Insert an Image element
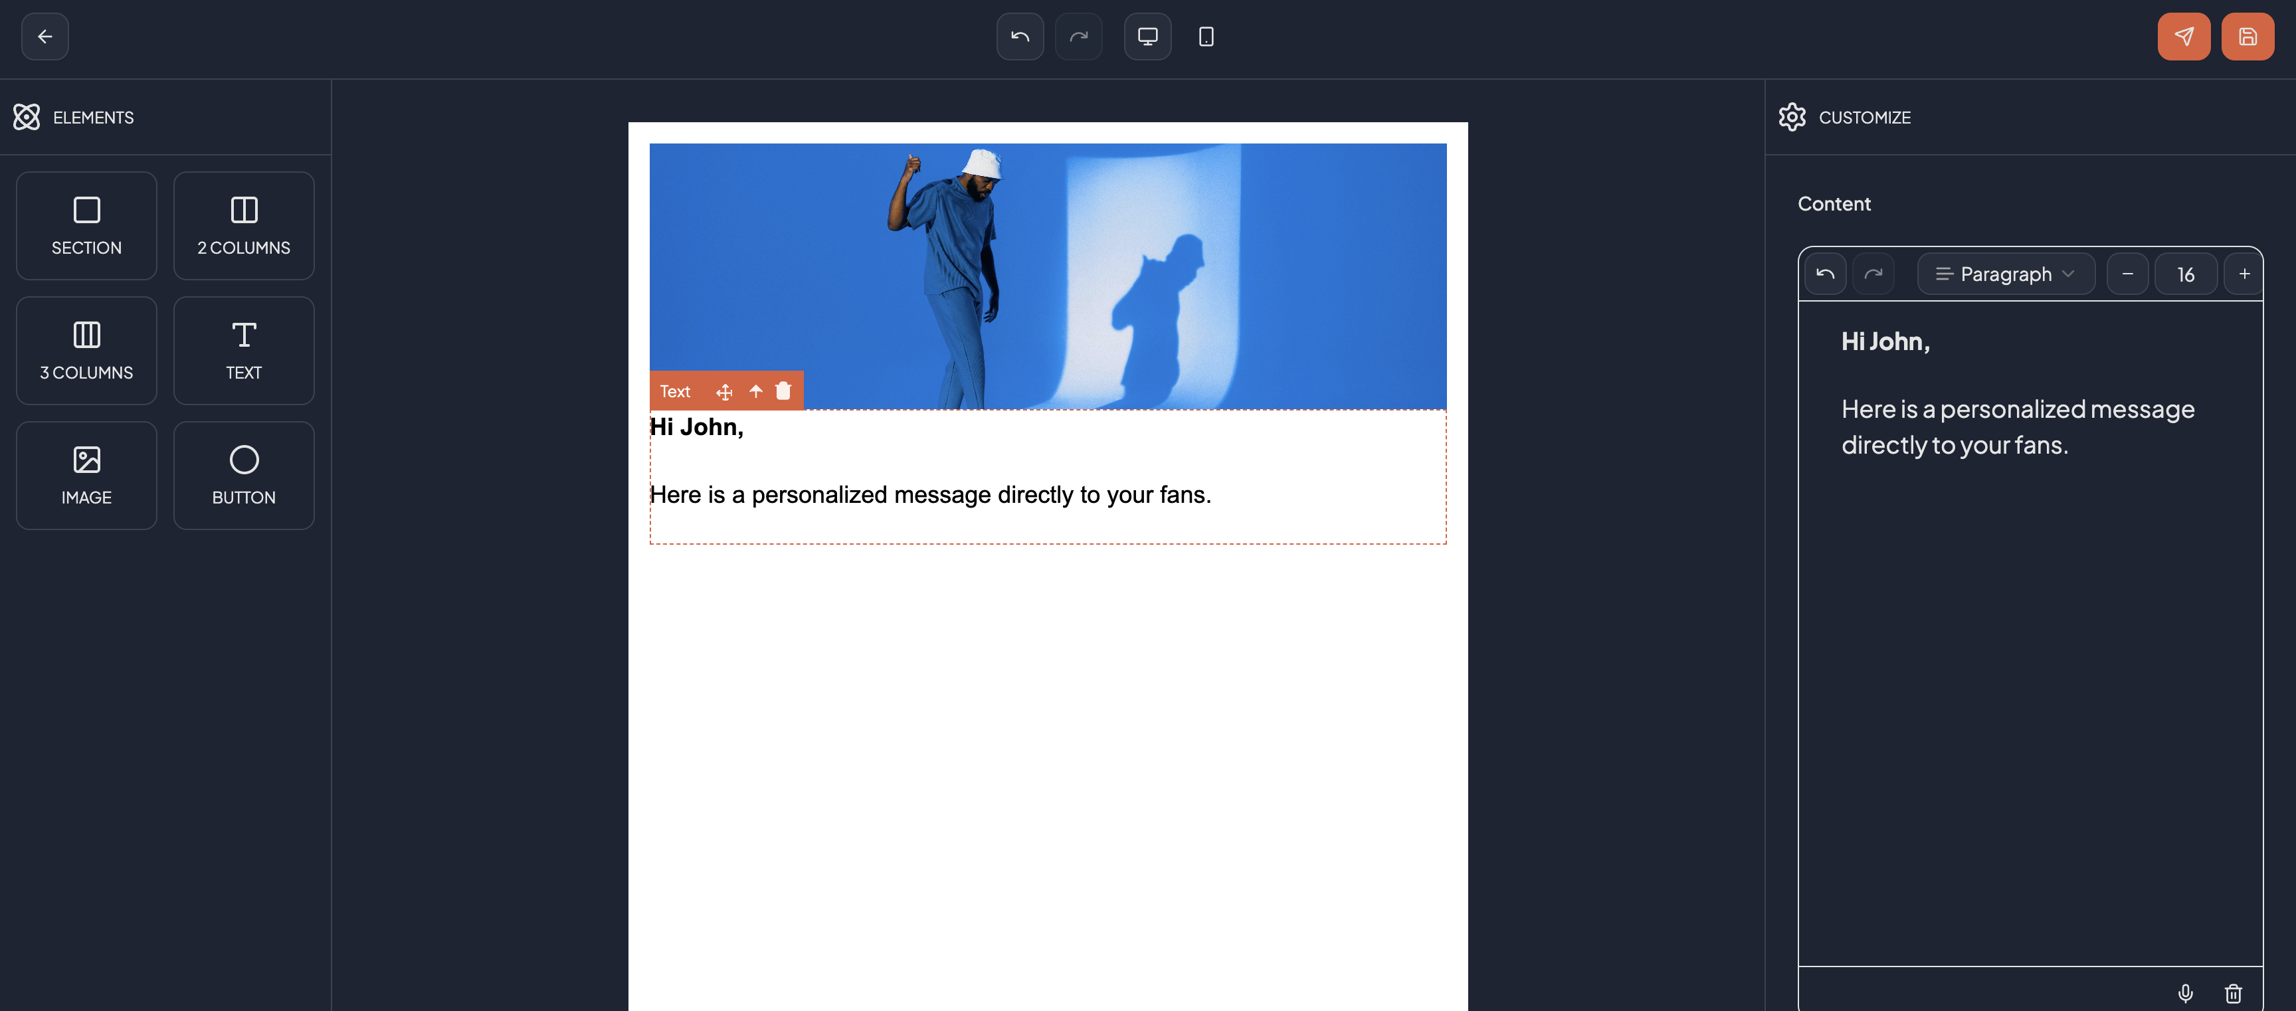The height and width of the screenshot is (1011, 2296). (x=86, y=475)
